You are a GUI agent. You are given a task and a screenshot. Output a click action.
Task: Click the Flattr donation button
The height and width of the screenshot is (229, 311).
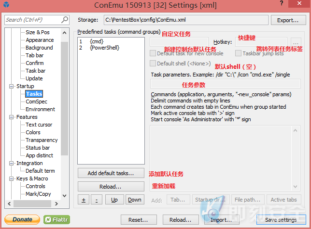click(x=57, y=219)
